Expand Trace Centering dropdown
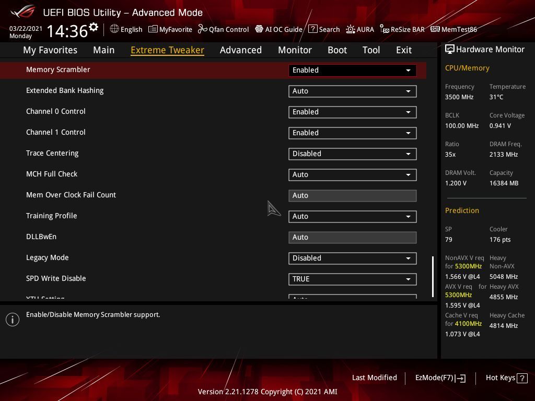The image size is (535, 401). [x=353, y=154]
